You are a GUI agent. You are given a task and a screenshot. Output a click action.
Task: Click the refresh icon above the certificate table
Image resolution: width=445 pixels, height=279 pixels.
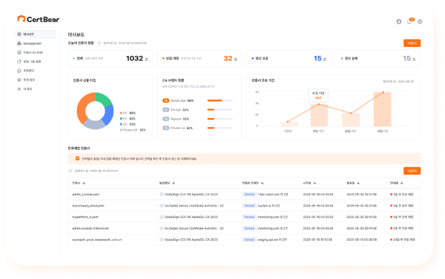pyautogui.click(x=71, y=171)
